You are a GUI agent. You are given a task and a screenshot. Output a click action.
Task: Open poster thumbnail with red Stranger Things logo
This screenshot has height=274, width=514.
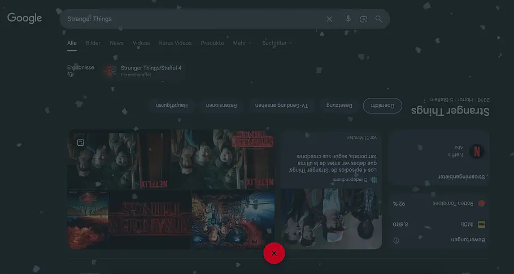(x=223, y=159)
